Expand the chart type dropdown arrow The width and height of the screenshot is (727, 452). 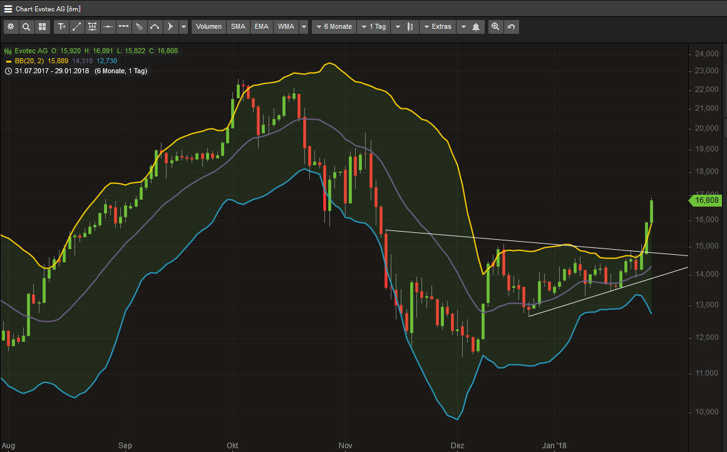pyautogui.click(x=398, y=27)
